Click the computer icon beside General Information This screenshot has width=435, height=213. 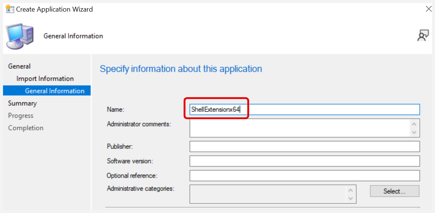[20, 36]
